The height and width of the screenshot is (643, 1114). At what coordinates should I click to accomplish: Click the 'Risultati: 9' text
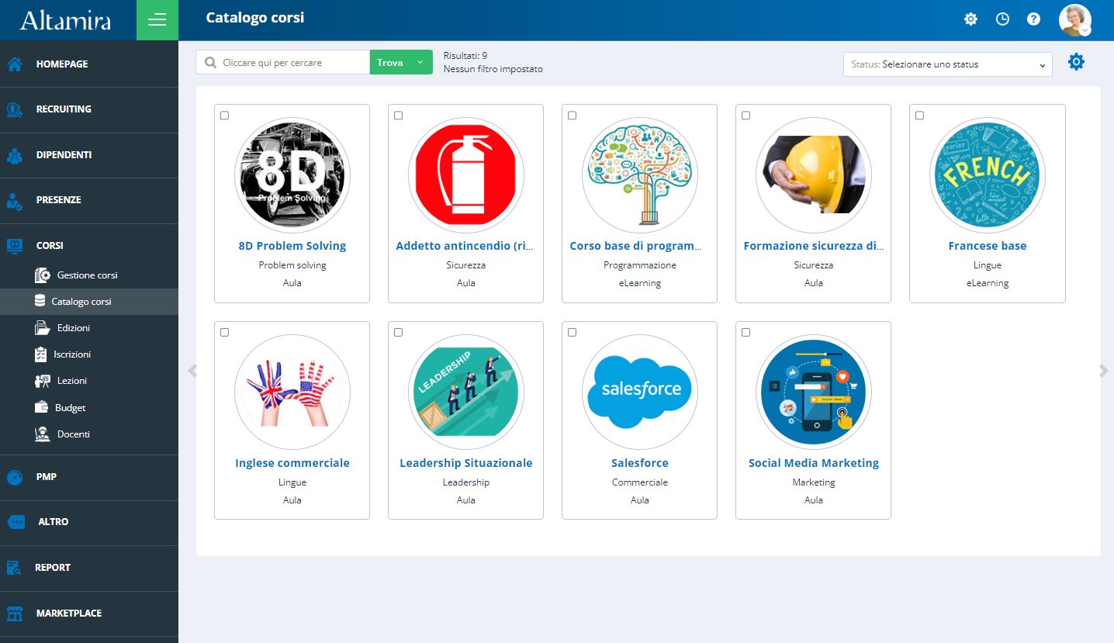pyautogui.click(x=465, y=56)
